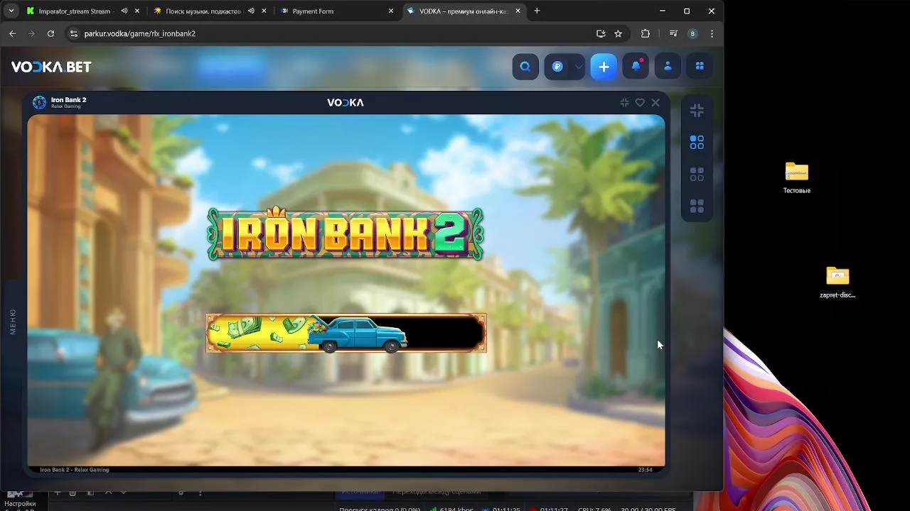Open the media controls icon in toolbar
This screenshot has height=511, width=910.
pos(673,33)
